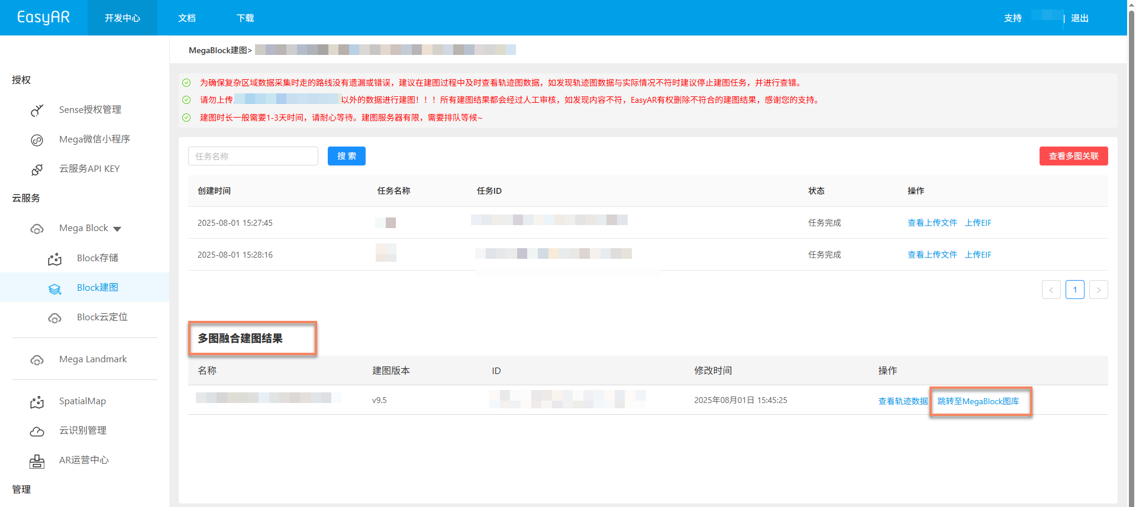Click 任务完成 status in 15:28:16 row
1136x507 pixels.
(825, 255)
